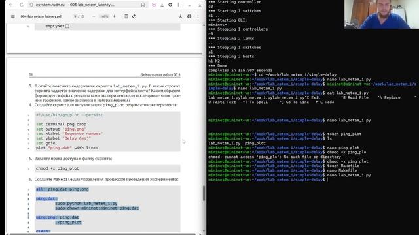Viewport: 419px width, 235px height.
Task: Click the 146% zoom level field
Action: 104,16
